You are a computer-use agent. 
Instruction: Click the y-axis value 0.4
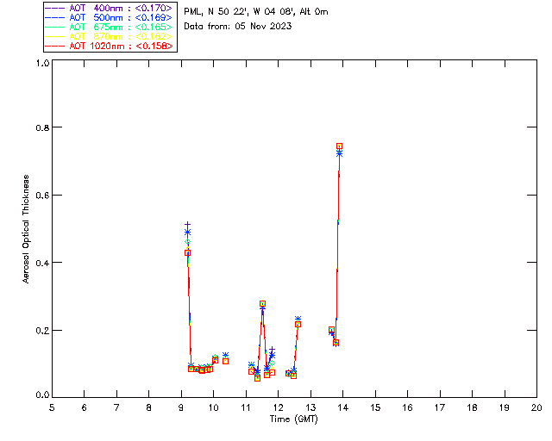pos(42,263)
